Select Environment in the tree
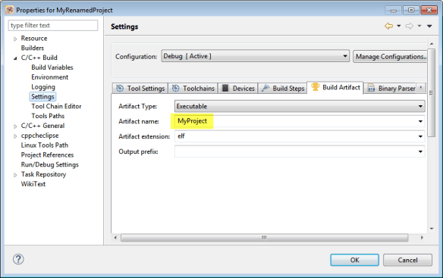Screen dimensions: 443x278 point(50,77)
